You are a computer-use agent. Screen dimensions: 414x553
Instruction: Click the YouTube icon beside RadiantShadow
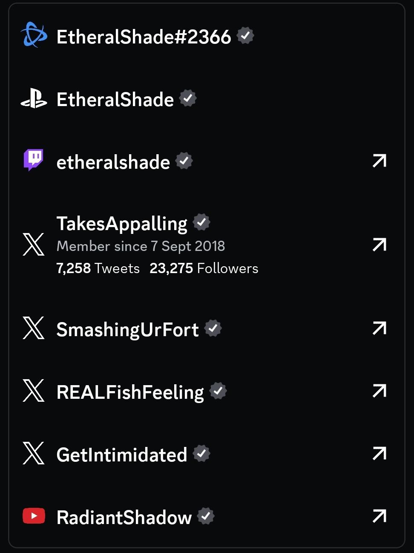[x=34, y=516]
